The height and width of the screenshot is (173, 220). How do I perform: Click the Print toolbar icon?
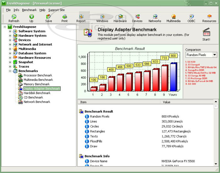pos(64,18)
